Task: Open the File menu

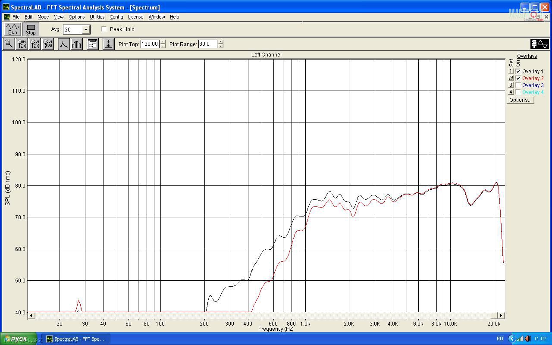Action: tap(16, 17)
